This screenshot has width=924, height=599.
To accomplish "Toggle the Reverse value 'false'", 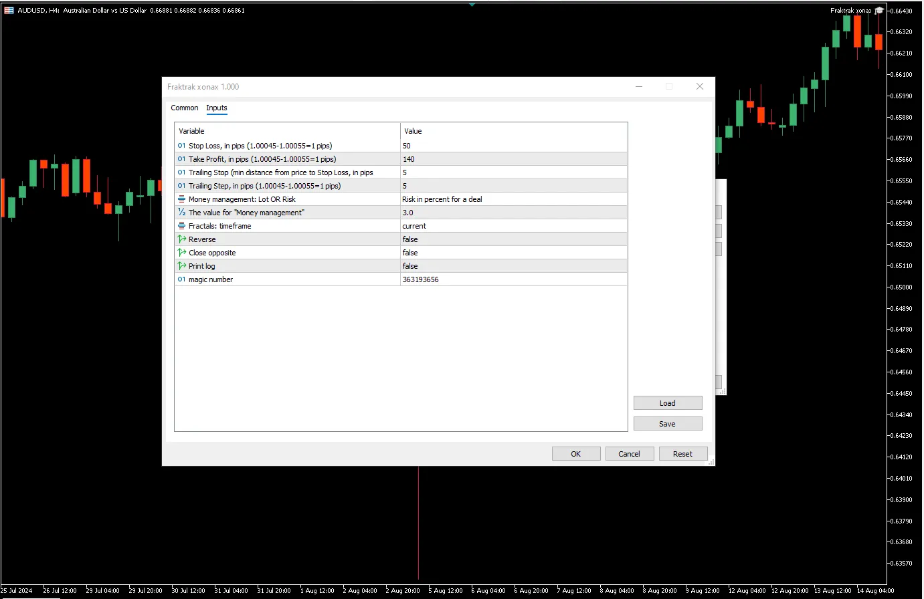I will pyautogui.click(x=514, y=239).
